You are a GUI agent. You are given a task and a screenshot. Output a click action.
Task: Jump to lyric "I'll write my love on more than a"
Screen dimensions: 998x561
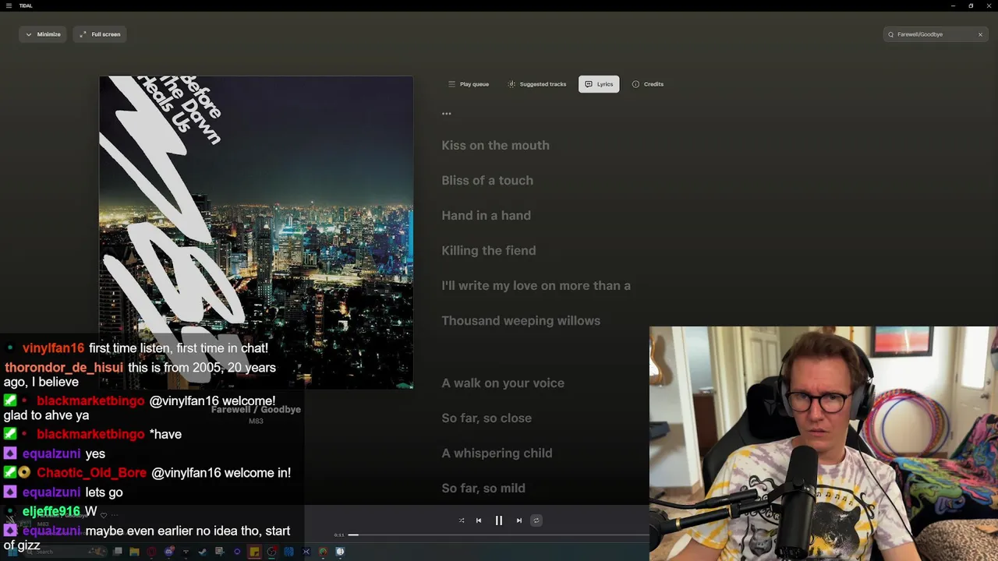pos(536,286)
